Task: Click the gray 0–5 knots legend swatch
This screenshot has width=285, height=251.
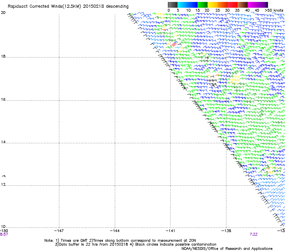Action: (173, 5)
